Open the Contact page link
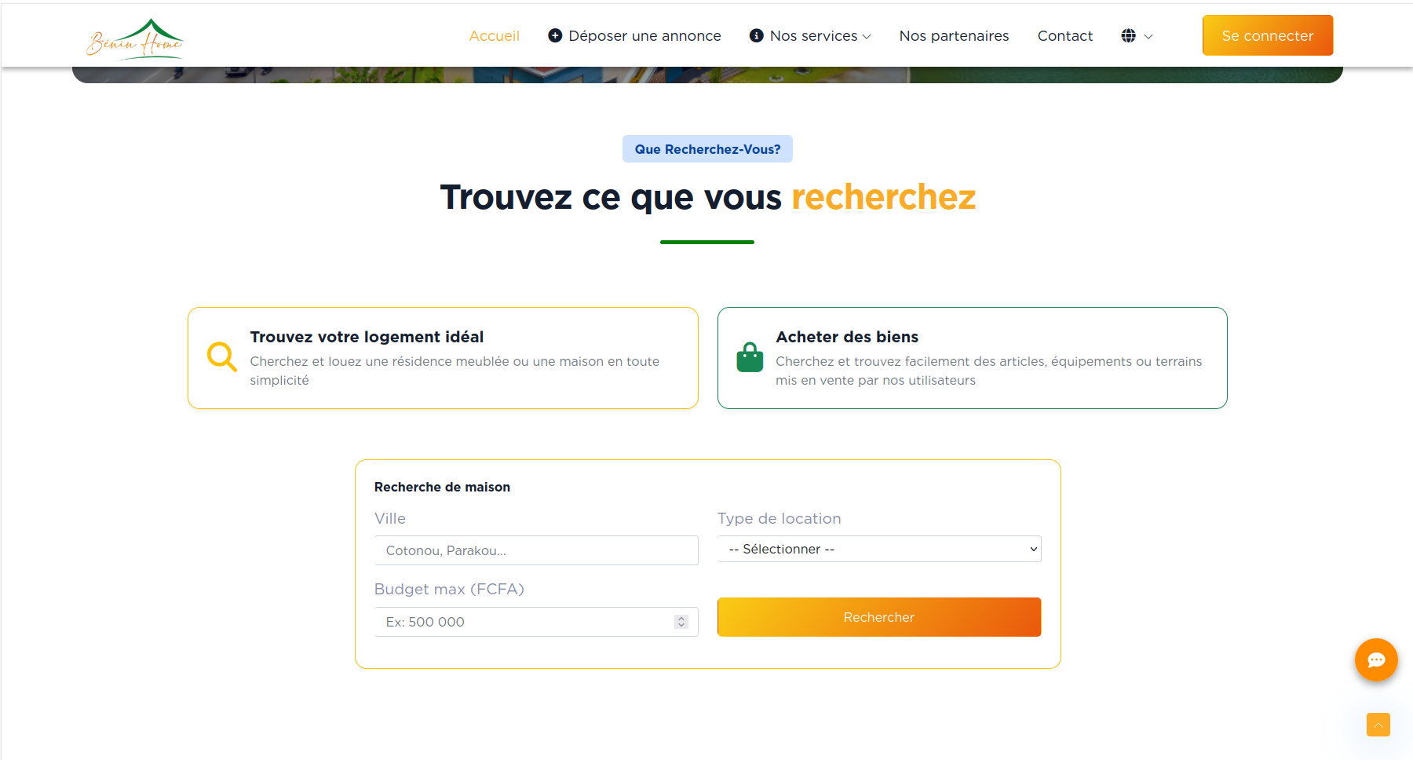The image size is (1413, 760). [1064, 35]
